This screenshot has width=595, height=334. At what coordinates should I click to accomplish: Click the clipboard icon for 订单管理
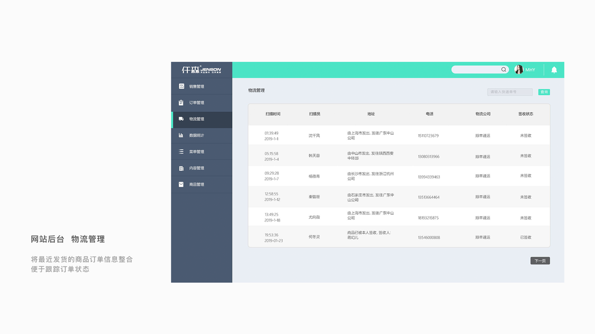181,102
